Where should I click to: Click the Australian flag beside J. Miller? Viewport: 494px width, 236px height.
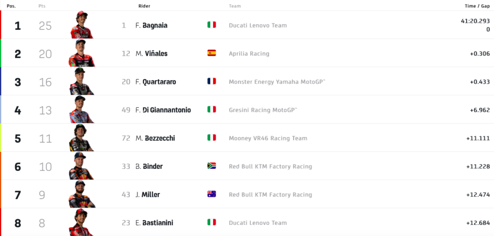click(x=211, y=194)
